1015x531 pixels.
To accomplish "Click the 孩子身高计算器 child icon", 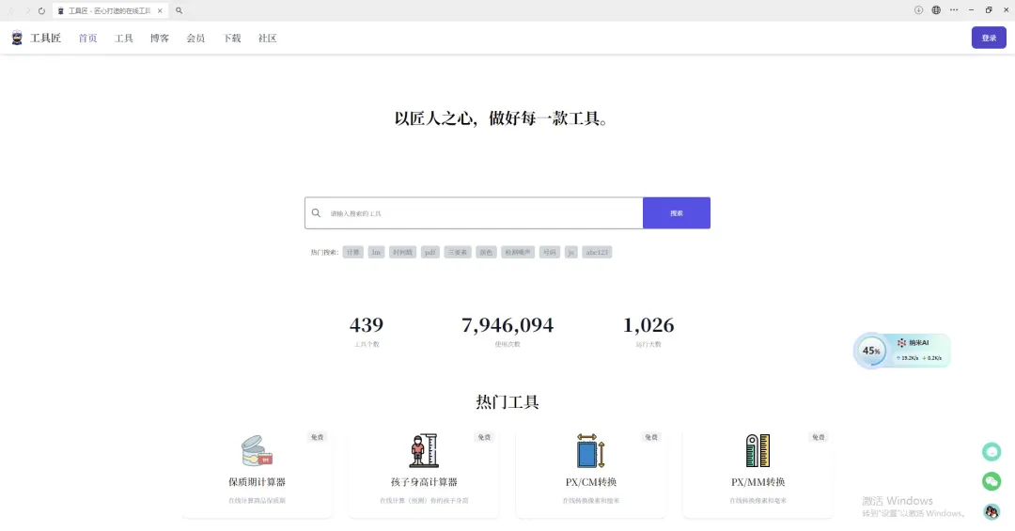I will 423,451.
